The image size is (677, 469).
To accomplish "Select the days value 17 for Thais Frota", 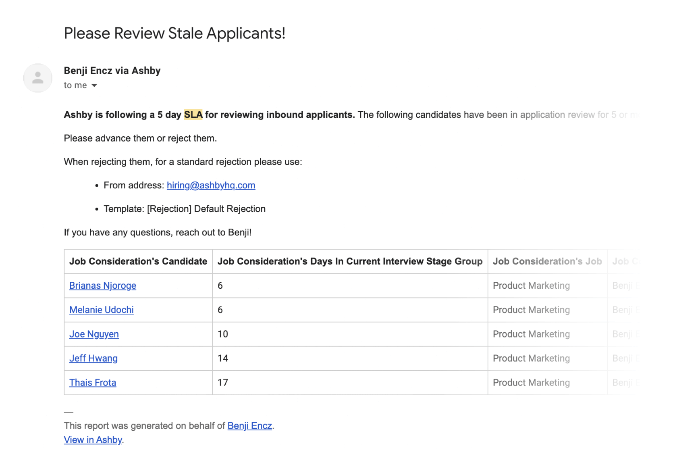I will 223,382.
